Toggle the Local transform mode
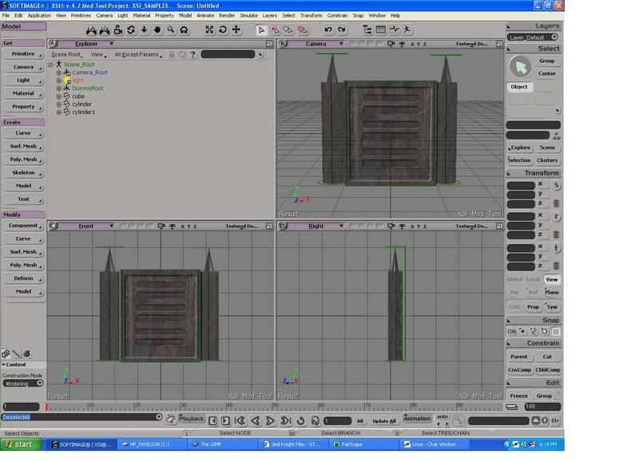The height and width of the screenshot is (461, 639). point(533,279)
